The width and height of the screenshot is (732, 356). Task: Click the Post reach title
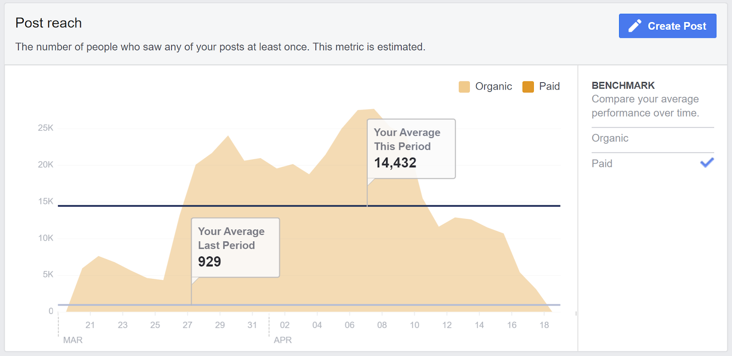click(48, 23)
